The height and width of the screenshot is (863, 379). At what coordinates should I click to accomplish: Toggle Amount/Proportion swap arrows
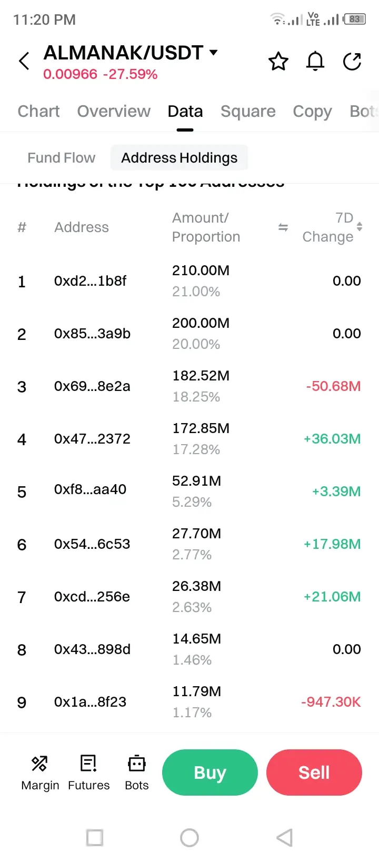[283, 227]
